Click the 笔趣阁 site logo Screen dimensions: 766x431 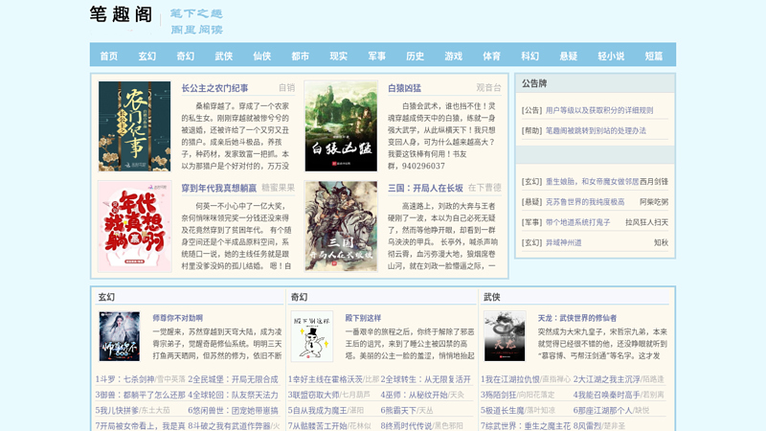(122, 14)
